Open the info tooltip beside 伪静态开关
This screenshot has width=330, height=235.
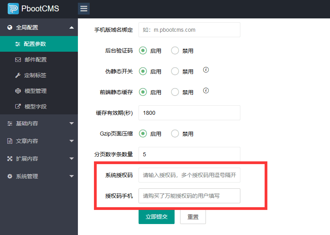[206, 70]
